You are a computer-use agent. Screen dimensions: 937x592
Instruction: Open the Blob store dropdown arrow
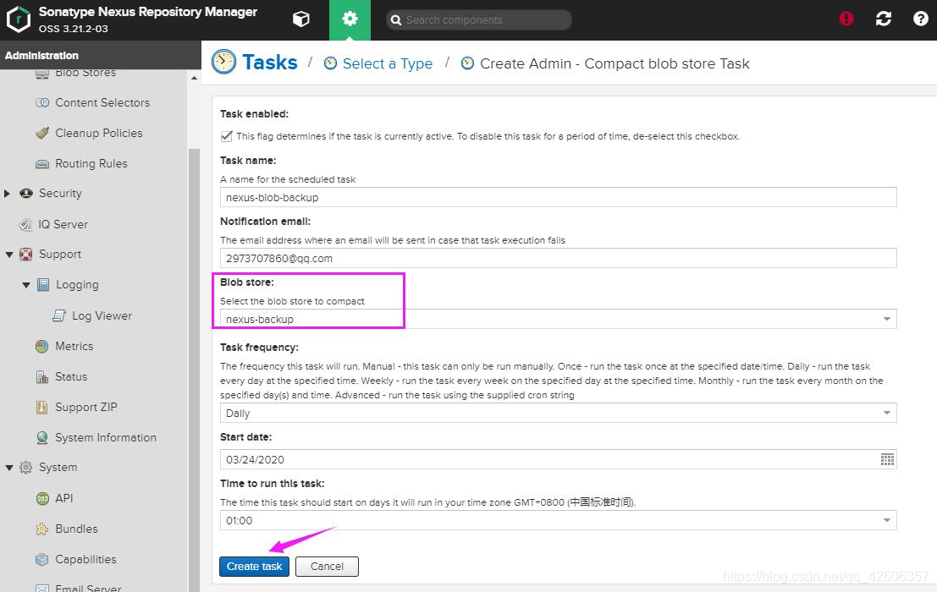coord(887,319)
